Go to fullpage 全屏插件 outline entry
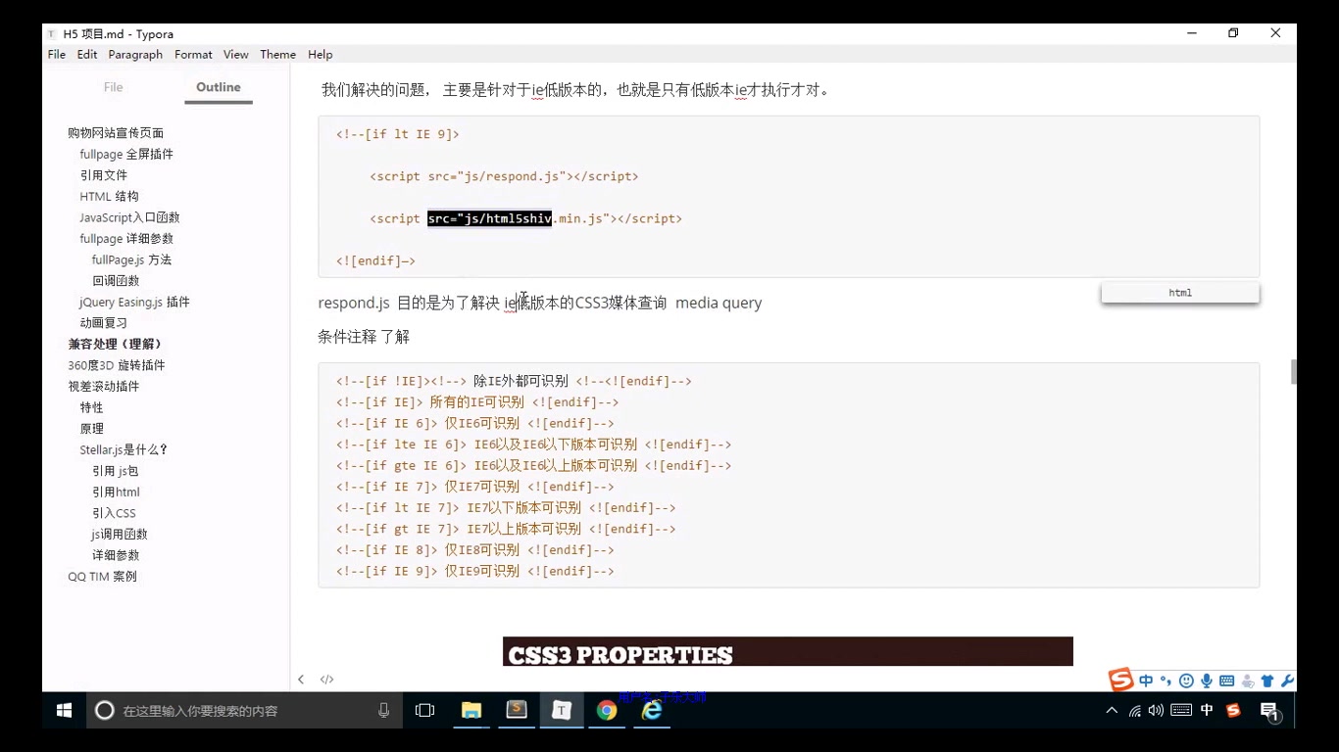The image size is (1339, 752). [126, 155]
